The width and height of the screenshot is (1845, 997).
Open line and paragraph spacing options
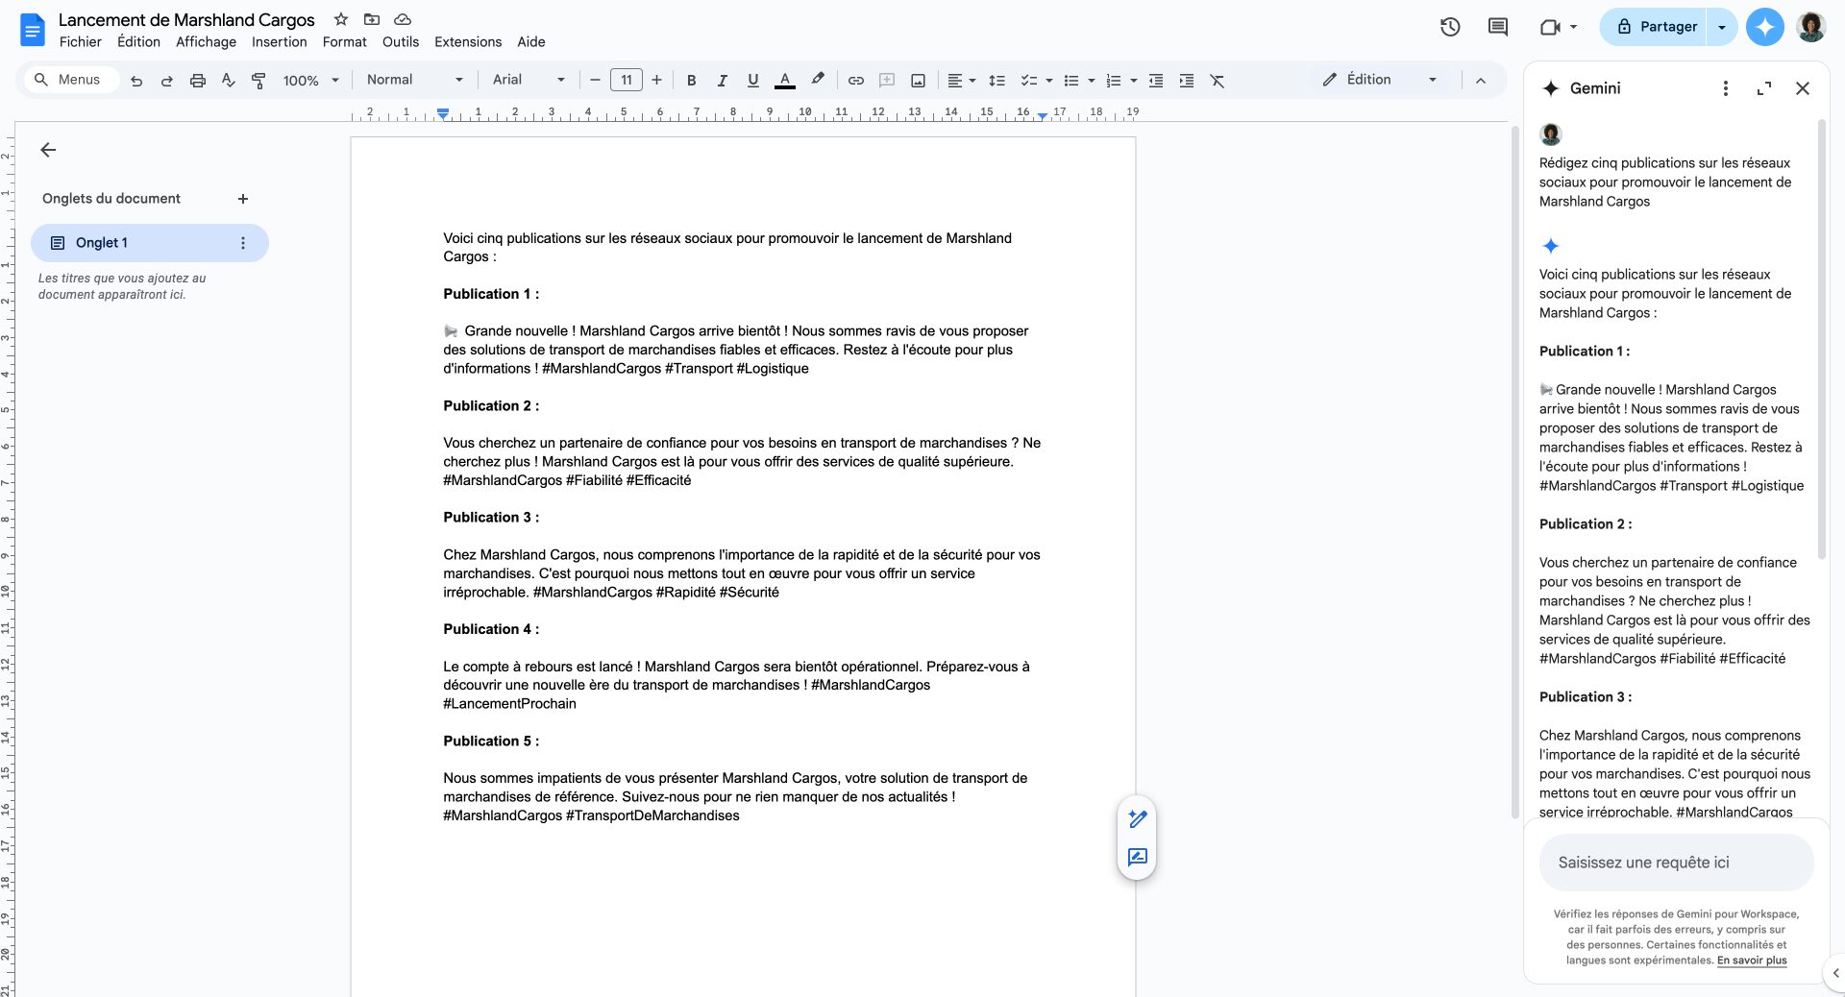[996, 81]
